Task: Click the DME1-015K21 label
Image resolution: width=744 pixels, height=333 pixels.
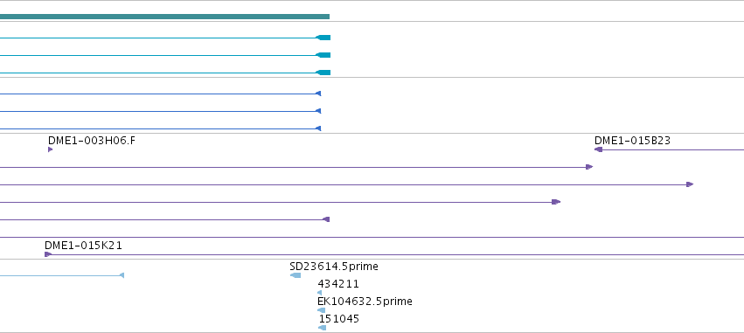Action: (83, 246)
